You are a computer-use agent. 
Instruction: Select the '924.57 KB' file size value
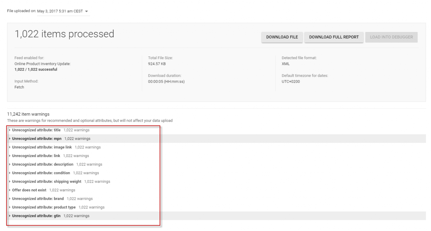[x=157, y=64]
